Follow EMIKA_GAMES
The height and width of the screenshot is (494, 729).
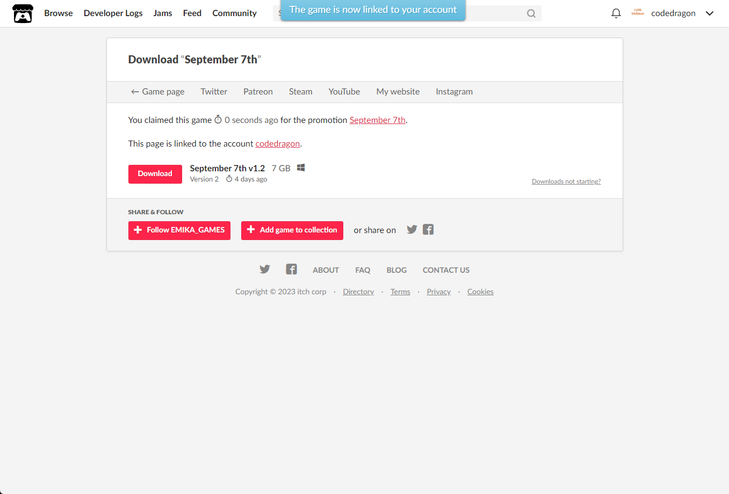click(179, 230)
